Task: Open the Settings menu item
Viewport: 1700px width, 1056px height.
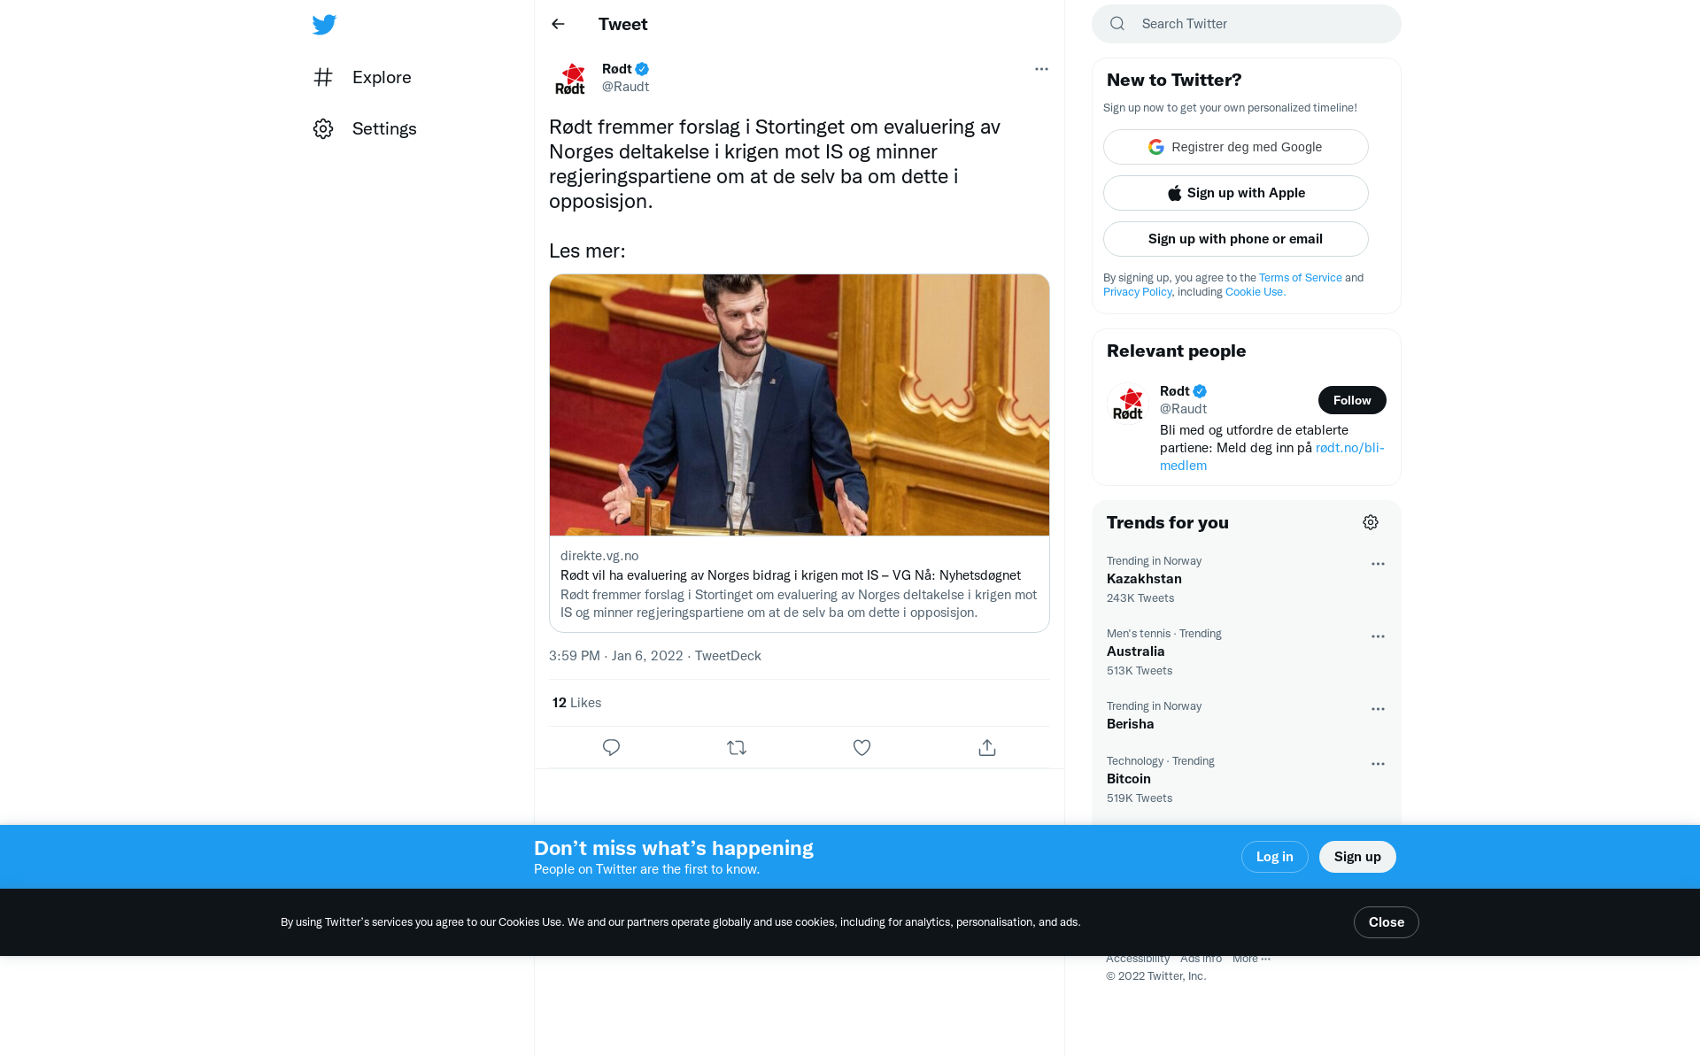Action: coord(365,128)
